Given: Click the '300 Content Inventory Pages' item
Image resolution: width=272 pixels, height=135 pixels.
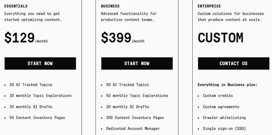Looking at the screenshot, I should pyautogui.click(x=135, y=118).
